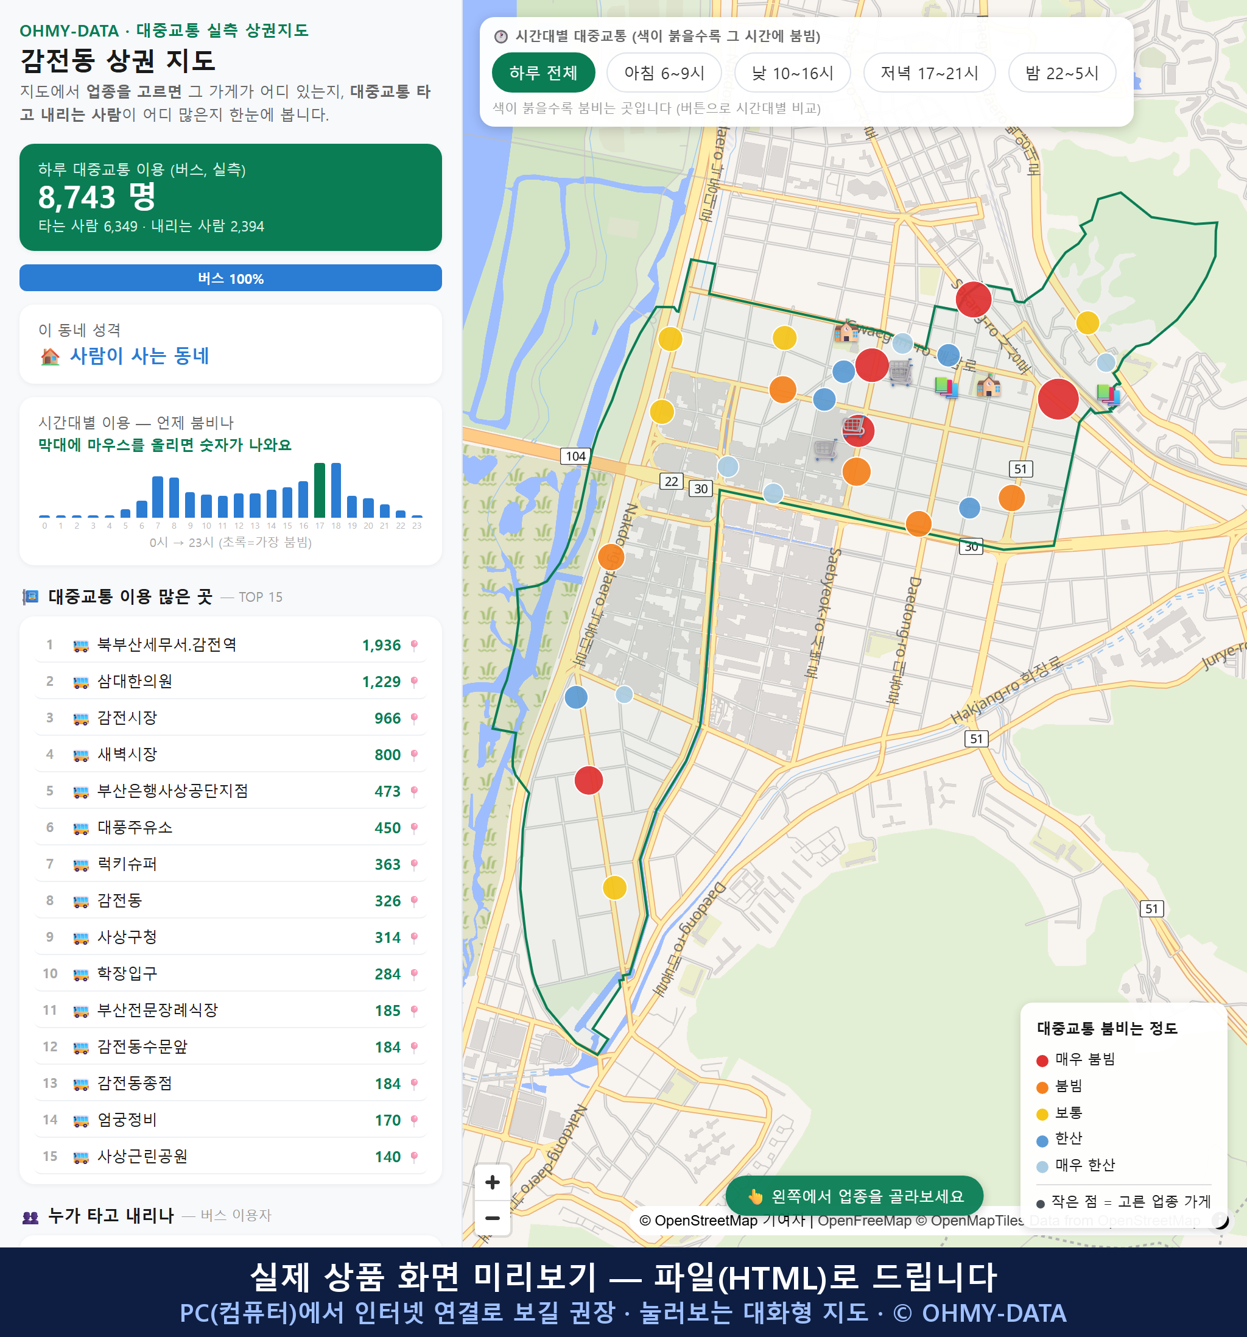Screen dimensions: 1247x1337
Task: Select the 밤 22~5시 time filter
Action: [x=1062, y=72]
